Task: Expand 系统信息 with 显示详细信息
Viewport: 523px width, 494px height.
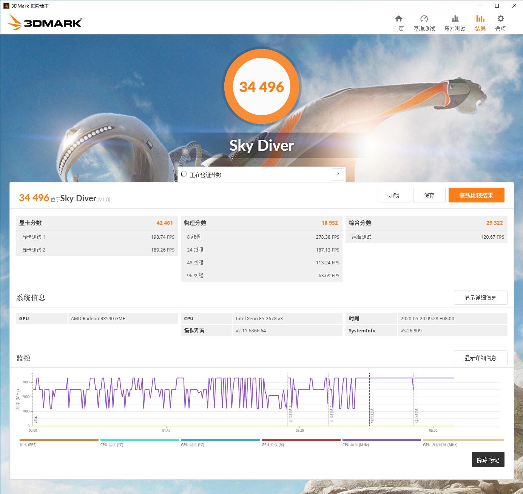Action: (480, 298)
